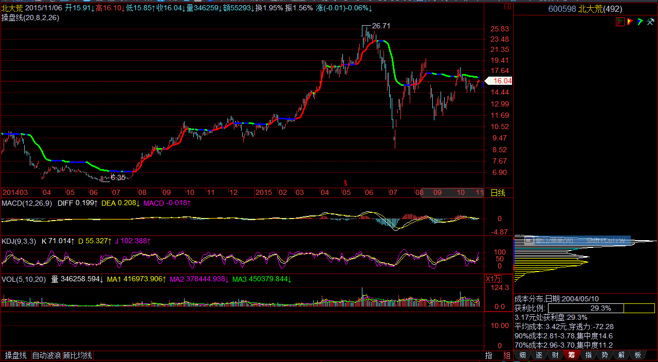Click the blue-green triangle flag icon

coord(639,22)
